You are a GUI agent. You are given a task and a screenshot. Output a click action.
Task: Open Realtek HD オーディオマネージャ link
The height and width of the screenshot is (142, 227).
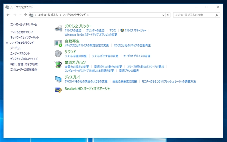tap(87, 89)
